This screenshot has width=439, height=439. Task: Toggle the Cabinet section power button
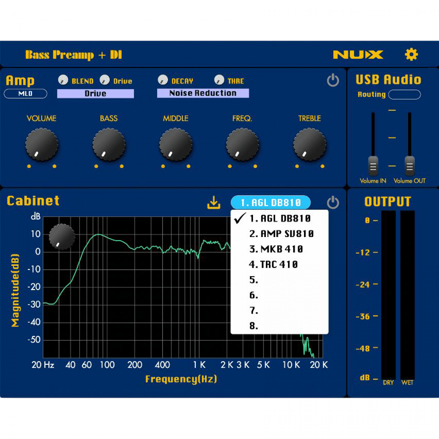[333, 202]
